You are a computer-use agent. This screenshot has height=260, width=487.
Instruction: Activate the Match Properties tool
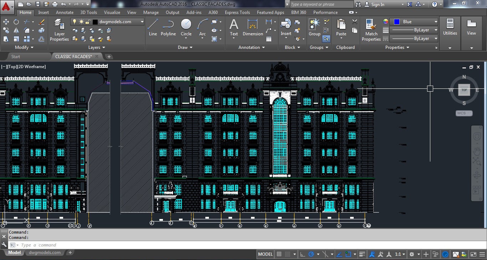point(371,29)
